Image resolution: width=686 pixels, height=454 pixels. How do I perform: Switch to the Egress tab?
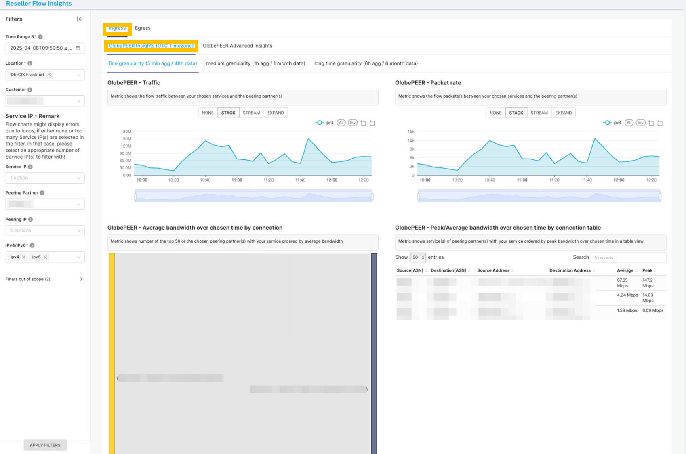pyautogui.click(x=143, y=28)
